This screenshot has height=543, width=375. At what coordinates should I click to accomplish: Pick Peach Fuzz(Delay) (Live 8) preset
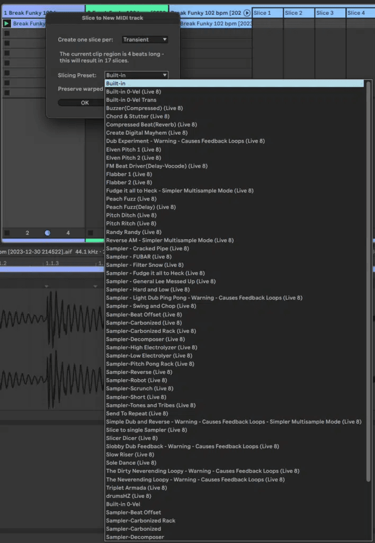coord(235,207)
